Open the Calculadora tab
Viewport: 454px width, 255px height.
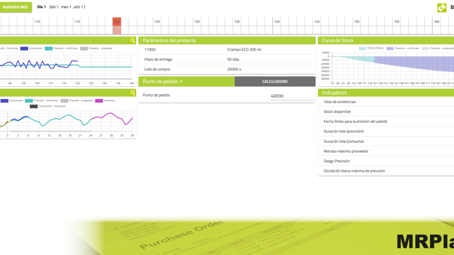tap(275, 81)
